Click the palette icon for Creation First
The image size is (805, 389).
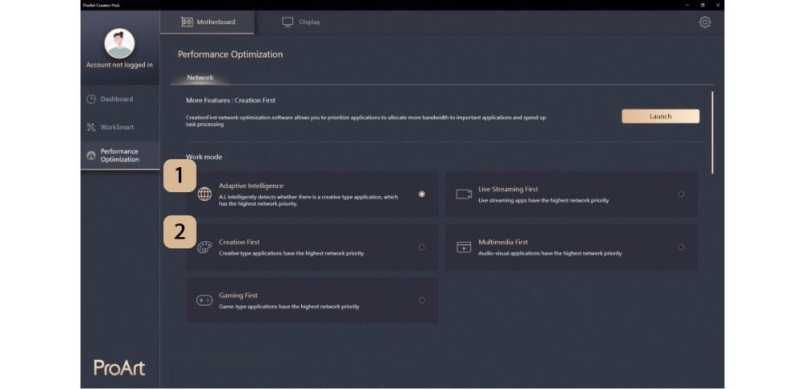pos(204,248)
